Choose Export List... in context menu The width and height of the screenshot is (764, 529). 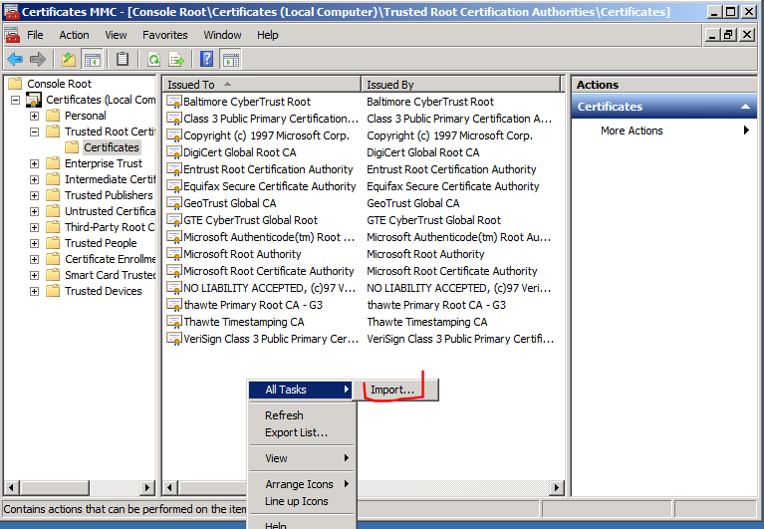tap(301, 432)
